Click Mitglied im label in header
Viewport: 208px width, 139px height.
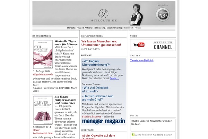tap(163, 5)
